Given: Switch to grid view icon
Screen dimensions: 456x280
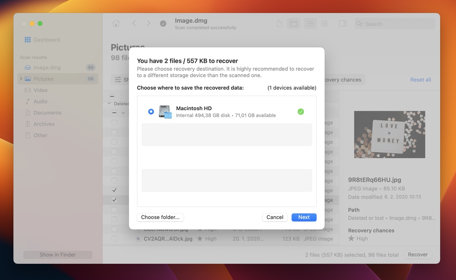Looking at the screenshot, I should [x=324, y=24].
